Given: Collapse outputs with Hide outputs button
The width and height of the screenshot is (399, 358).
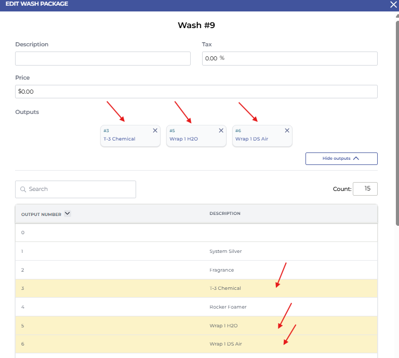Looking at the screenshot, I should 341,159.
